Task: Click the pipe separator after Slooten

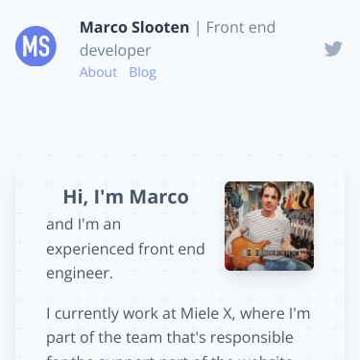Action: coord(198,28)
